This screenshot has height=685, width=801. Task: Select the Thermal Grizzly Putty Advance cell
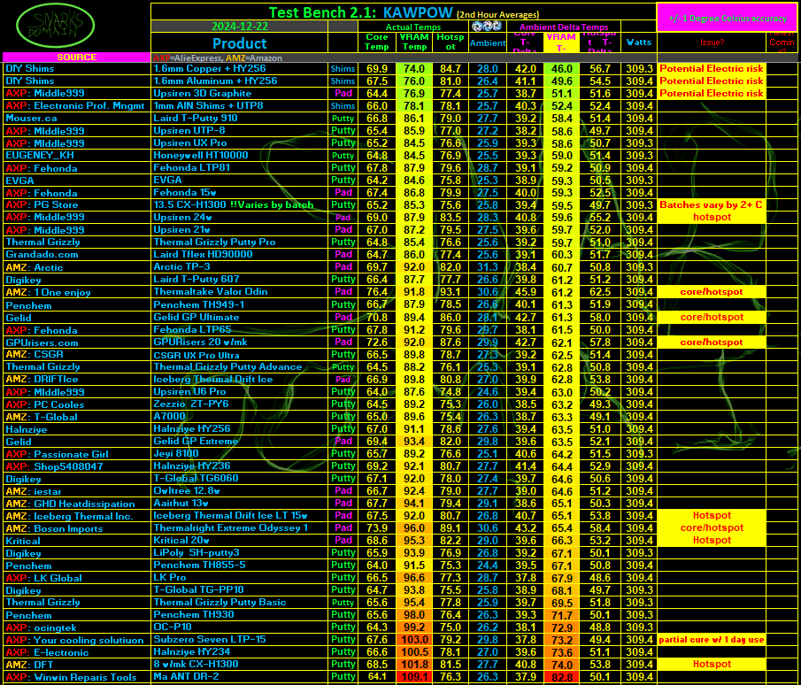240,366
